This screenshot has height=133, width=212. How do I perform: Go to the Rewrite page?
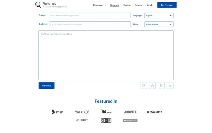pyautogui.click(x=138, y=5)
